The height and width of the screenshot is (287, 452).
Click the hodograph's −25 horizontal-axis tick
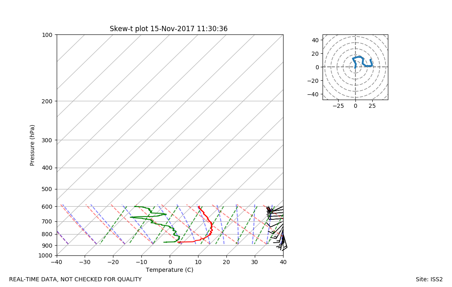click(x=338, y=106)
